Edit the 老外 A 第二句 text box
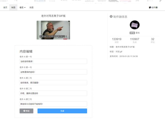Screen dimensions: 165x120 coord(53,83)
